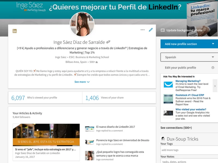Click the ESIC: Business & Marketing School text
Screen dimensions: 218x163
(x=89, y=57)
